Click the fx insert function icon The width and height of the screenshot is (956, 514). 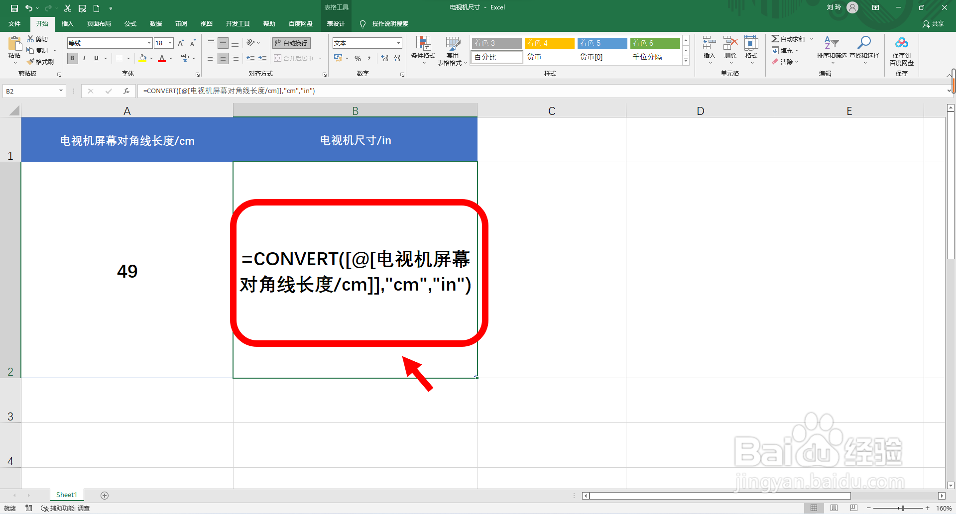point(126,91)
